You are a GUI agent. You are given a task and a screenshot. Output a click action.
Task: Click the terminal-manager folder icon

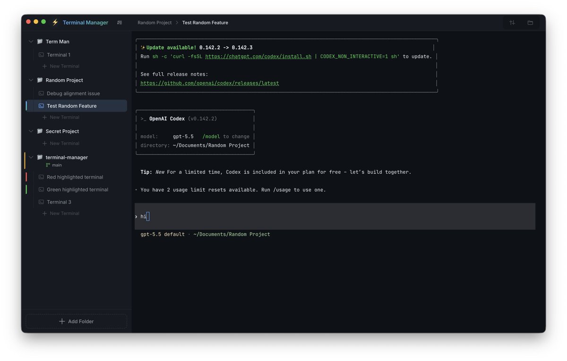pos(40,157)
